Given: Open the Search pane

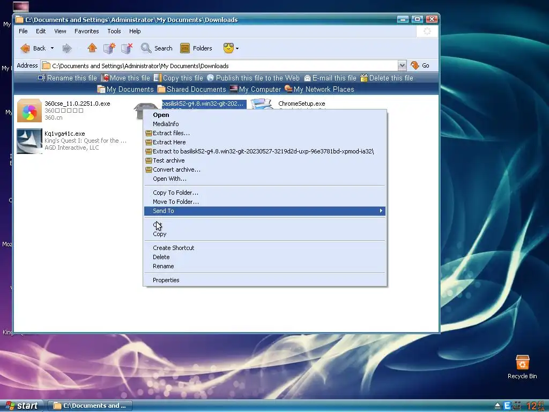Looking at the screenshot, I should point(157,48).
